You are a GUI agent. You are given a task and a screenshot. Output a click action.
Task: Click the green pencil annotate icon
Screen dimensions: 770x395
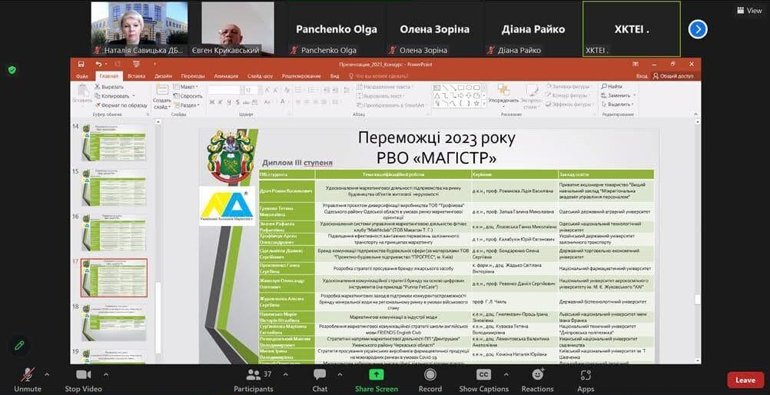coord(19,345)
